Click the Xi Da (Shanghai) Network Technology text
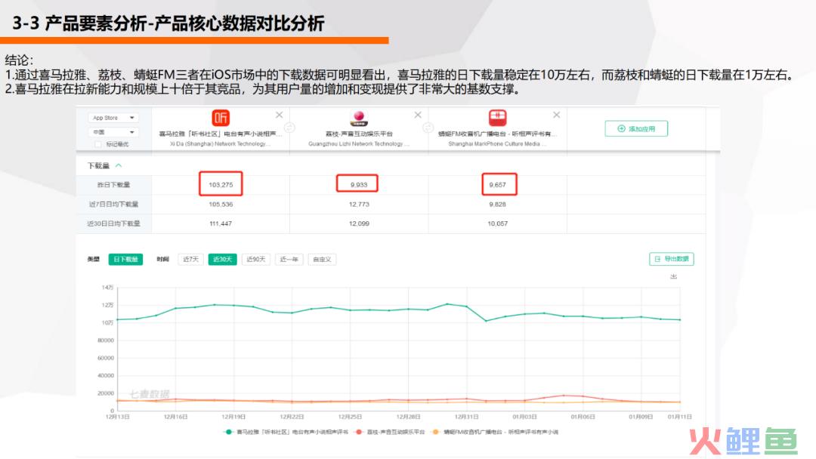The image size is (816, 459). tap(220, 144)
